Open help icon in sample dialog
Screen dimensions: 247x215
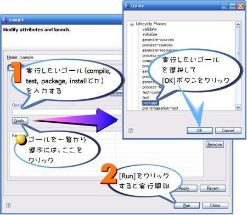tap(8, 205)
